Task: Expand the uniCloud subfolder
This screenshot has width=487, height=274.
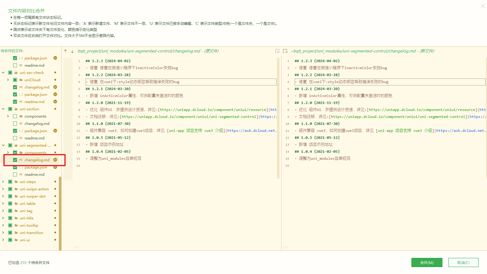Action: [x=8, y=80]
